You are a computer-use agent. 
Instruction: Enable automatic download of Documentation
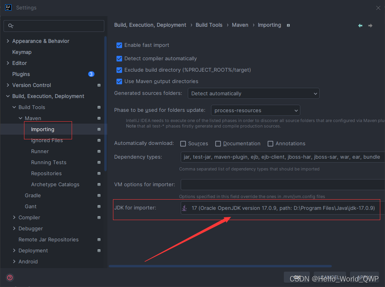[218, 144]
